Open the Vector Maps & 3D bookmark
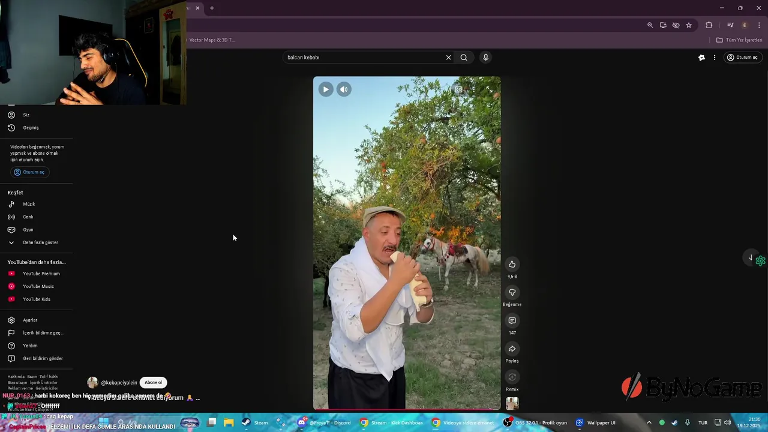 [x=212, y=40]
